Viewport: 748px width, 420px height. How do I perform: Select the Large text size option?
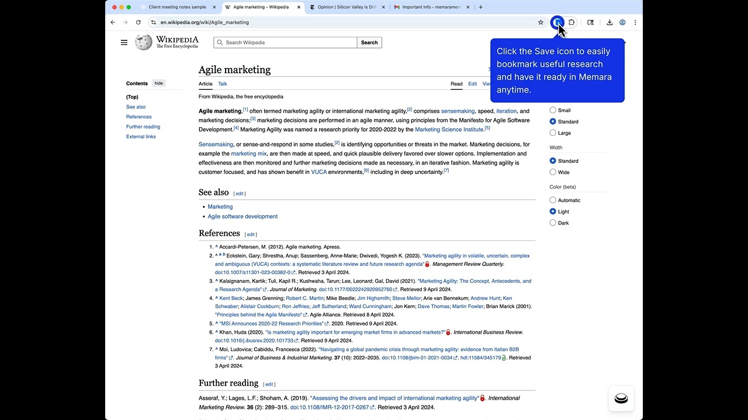point(553,133)
